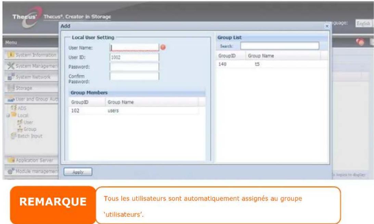Click the Group List Search box

279,45
